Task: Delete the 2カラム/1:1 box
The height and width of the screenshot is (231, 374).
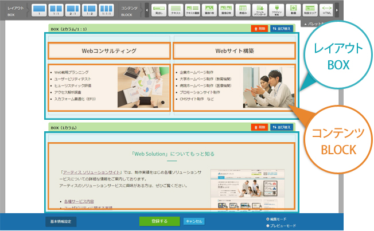Action: tap(259, 29)
